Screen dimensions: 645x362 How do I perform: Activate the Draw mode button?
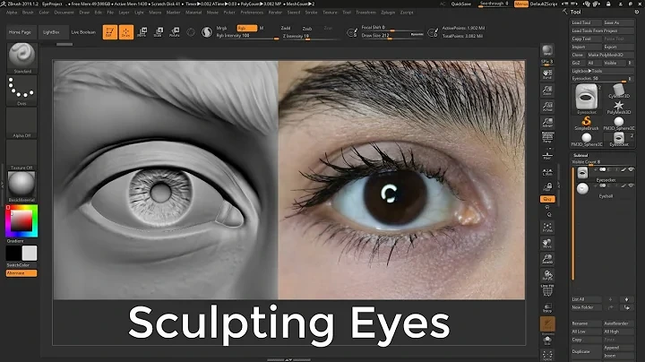(x=126, y=32)
